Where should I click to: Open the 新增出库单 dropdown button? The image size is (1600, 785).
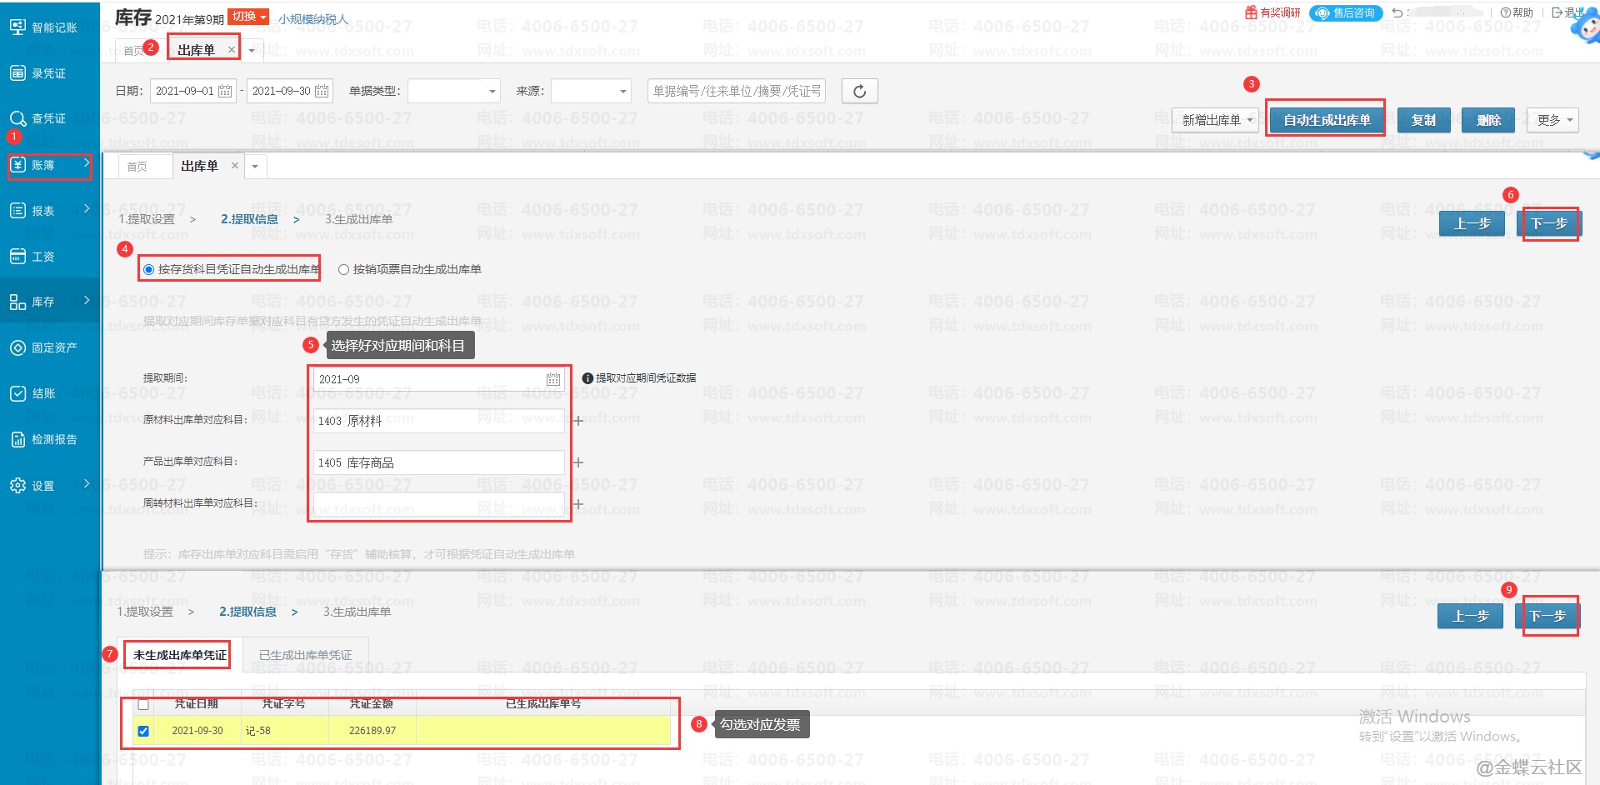(x=1216, y=120)
